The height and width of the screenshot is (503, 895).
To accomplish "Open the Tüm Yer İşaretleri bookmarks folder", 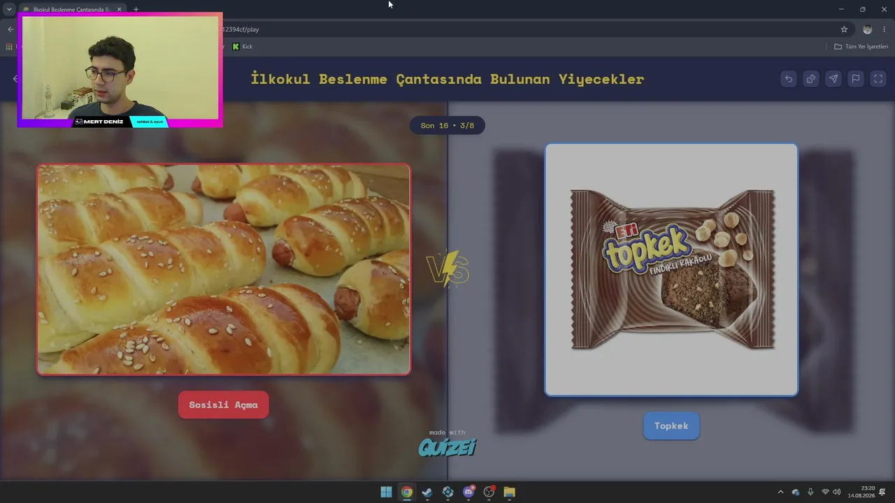I will 861,46.
